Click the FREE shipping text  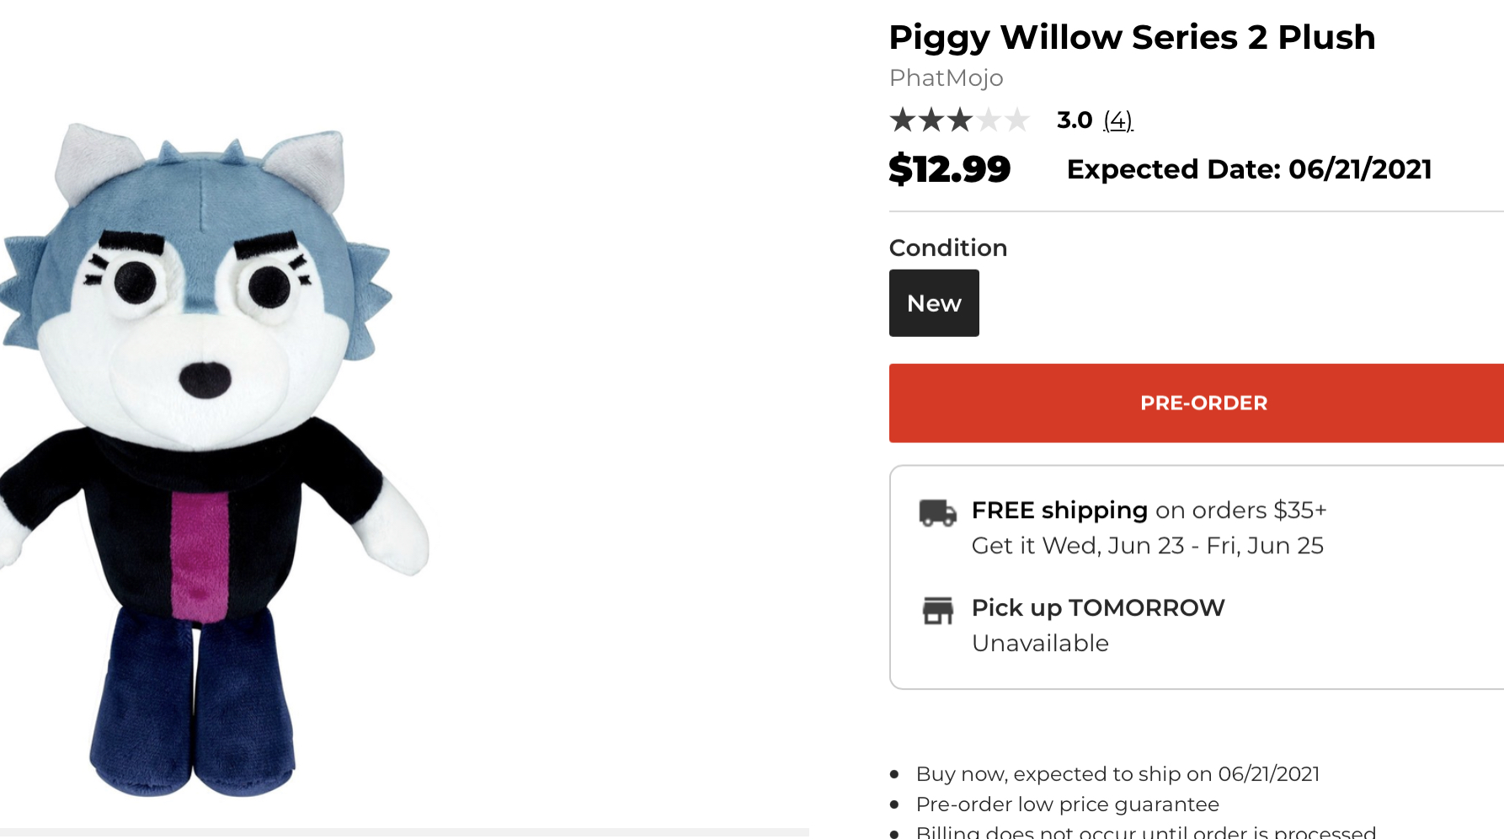click(x=1059, y=510)
